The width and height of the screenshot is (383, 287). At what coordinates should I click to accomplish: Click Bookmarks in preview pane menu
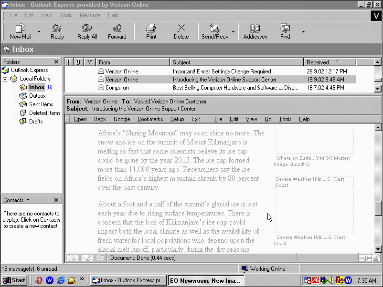click(150, 119)
